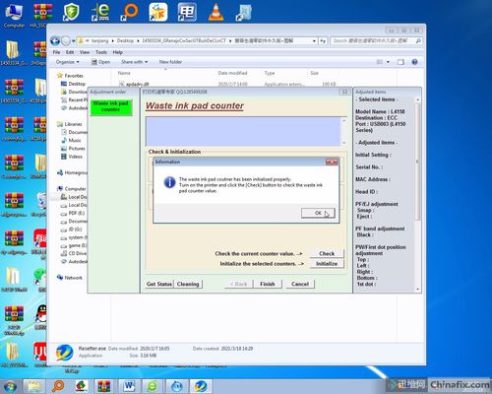Open the recent pages dropdown beside Forward

click(x=74, y=41)
